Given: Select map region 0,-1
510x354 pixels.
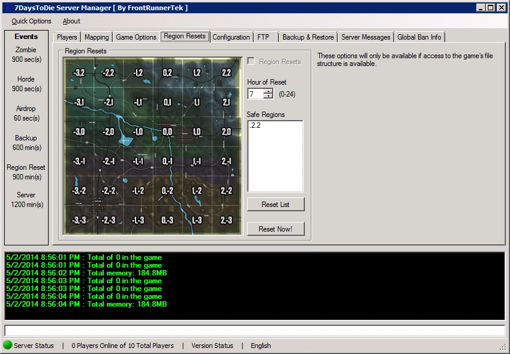Looking at the screenshot, I should [x=167, y=161].
